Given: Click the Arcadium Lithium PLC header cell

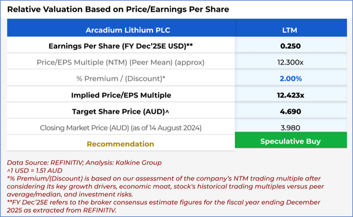Looking at the screenshot, I should 128,30.
